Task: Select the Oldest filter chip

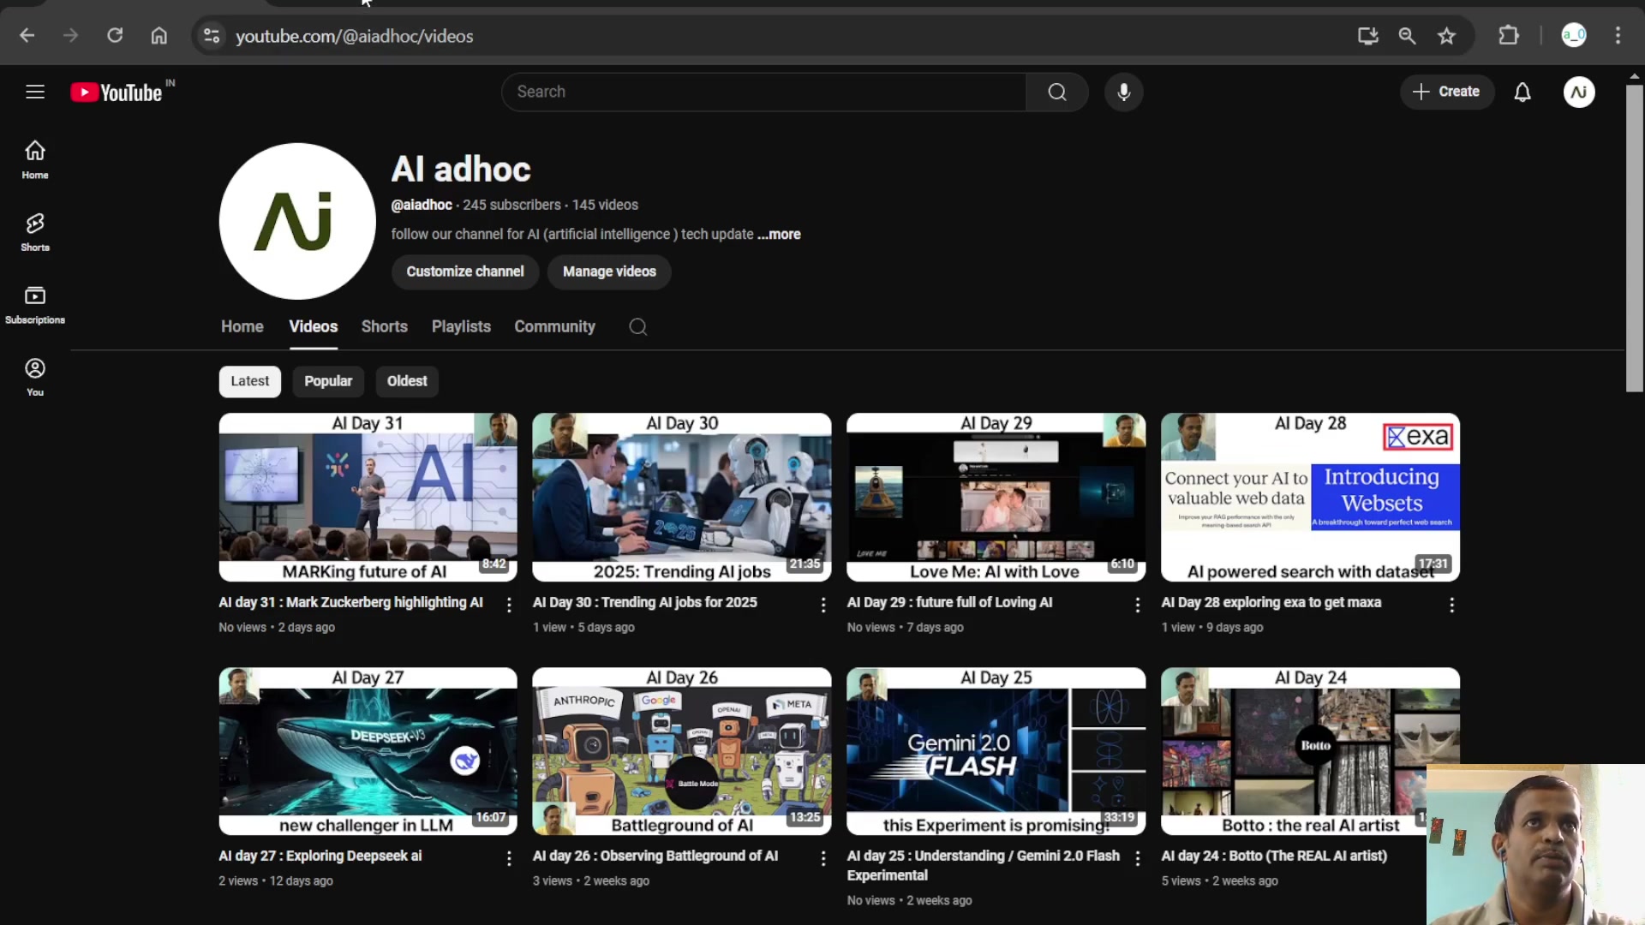Action: (x=407, y=381)
